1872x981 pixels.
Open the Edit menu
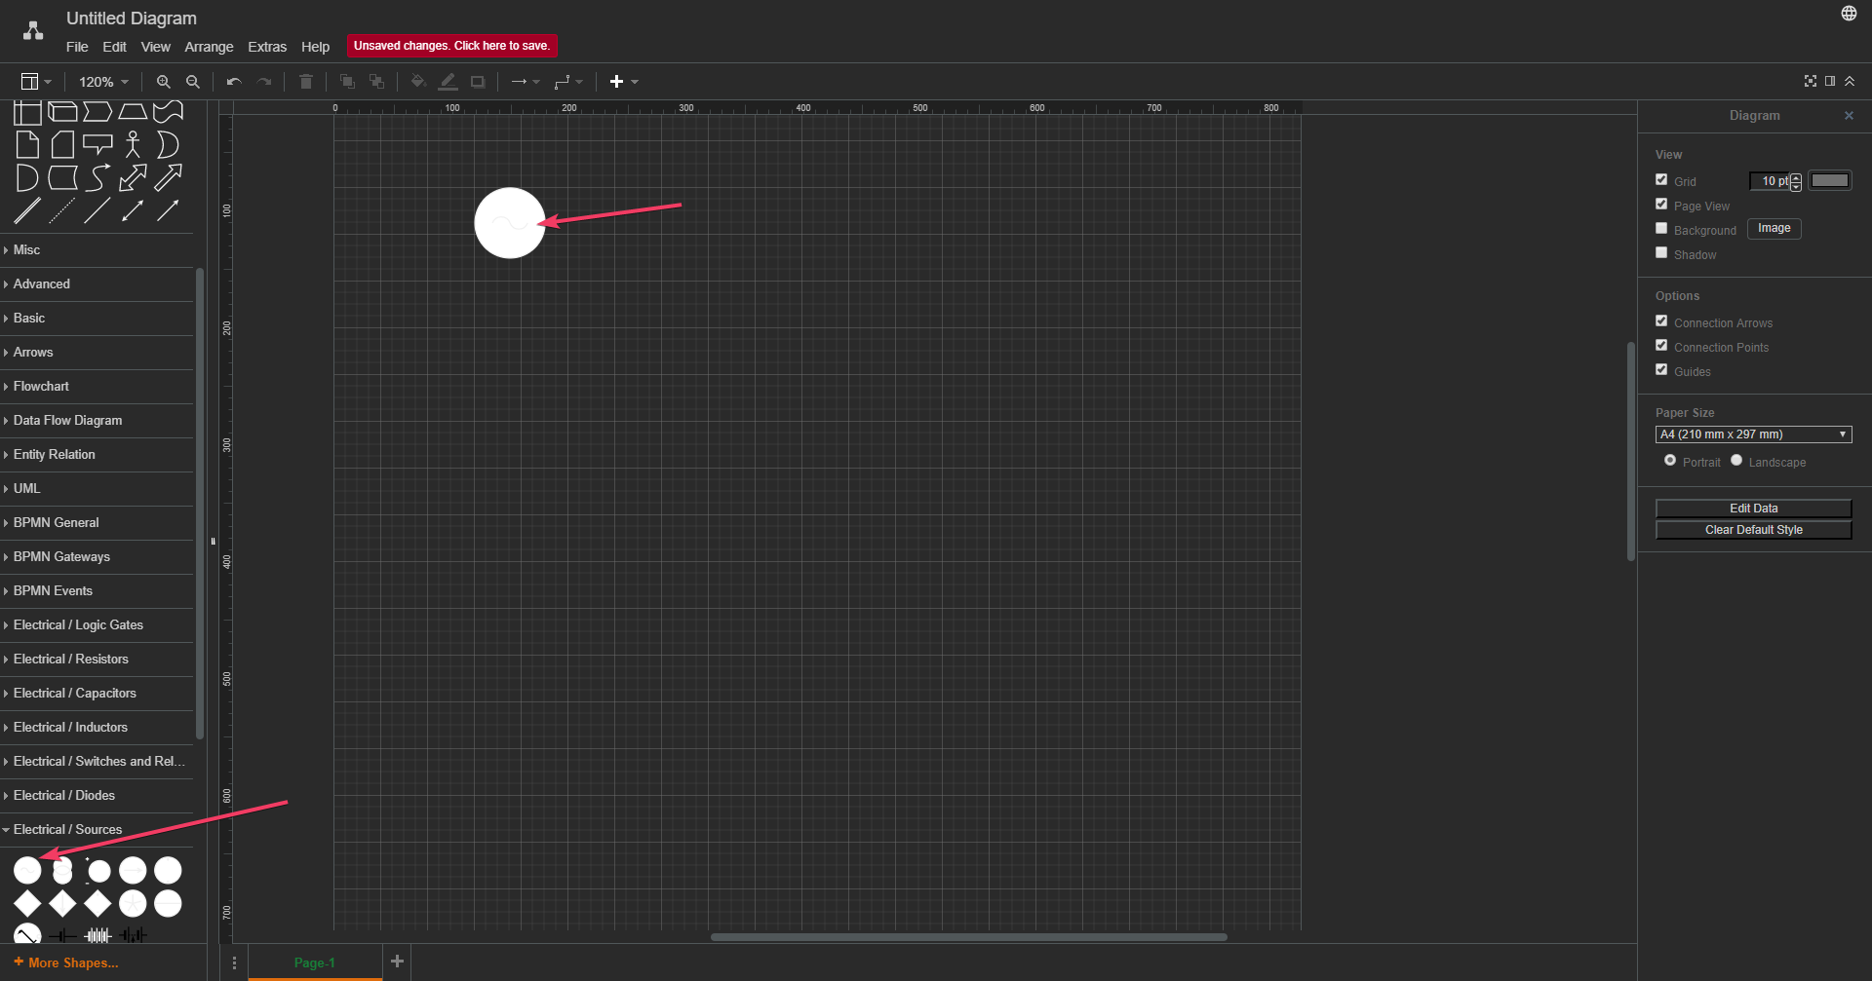(114, 47)
